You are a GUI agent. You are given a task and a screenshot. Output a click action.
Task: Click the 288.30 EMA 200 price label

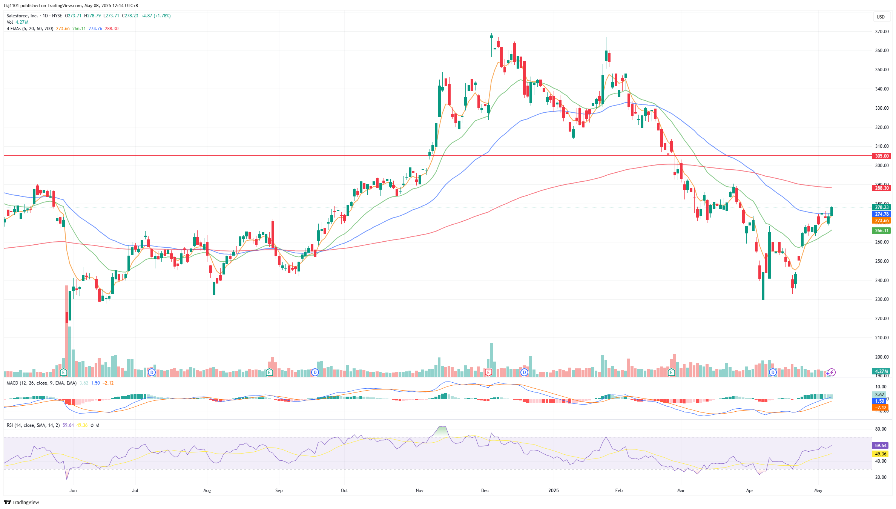click(x=882, y=188)
